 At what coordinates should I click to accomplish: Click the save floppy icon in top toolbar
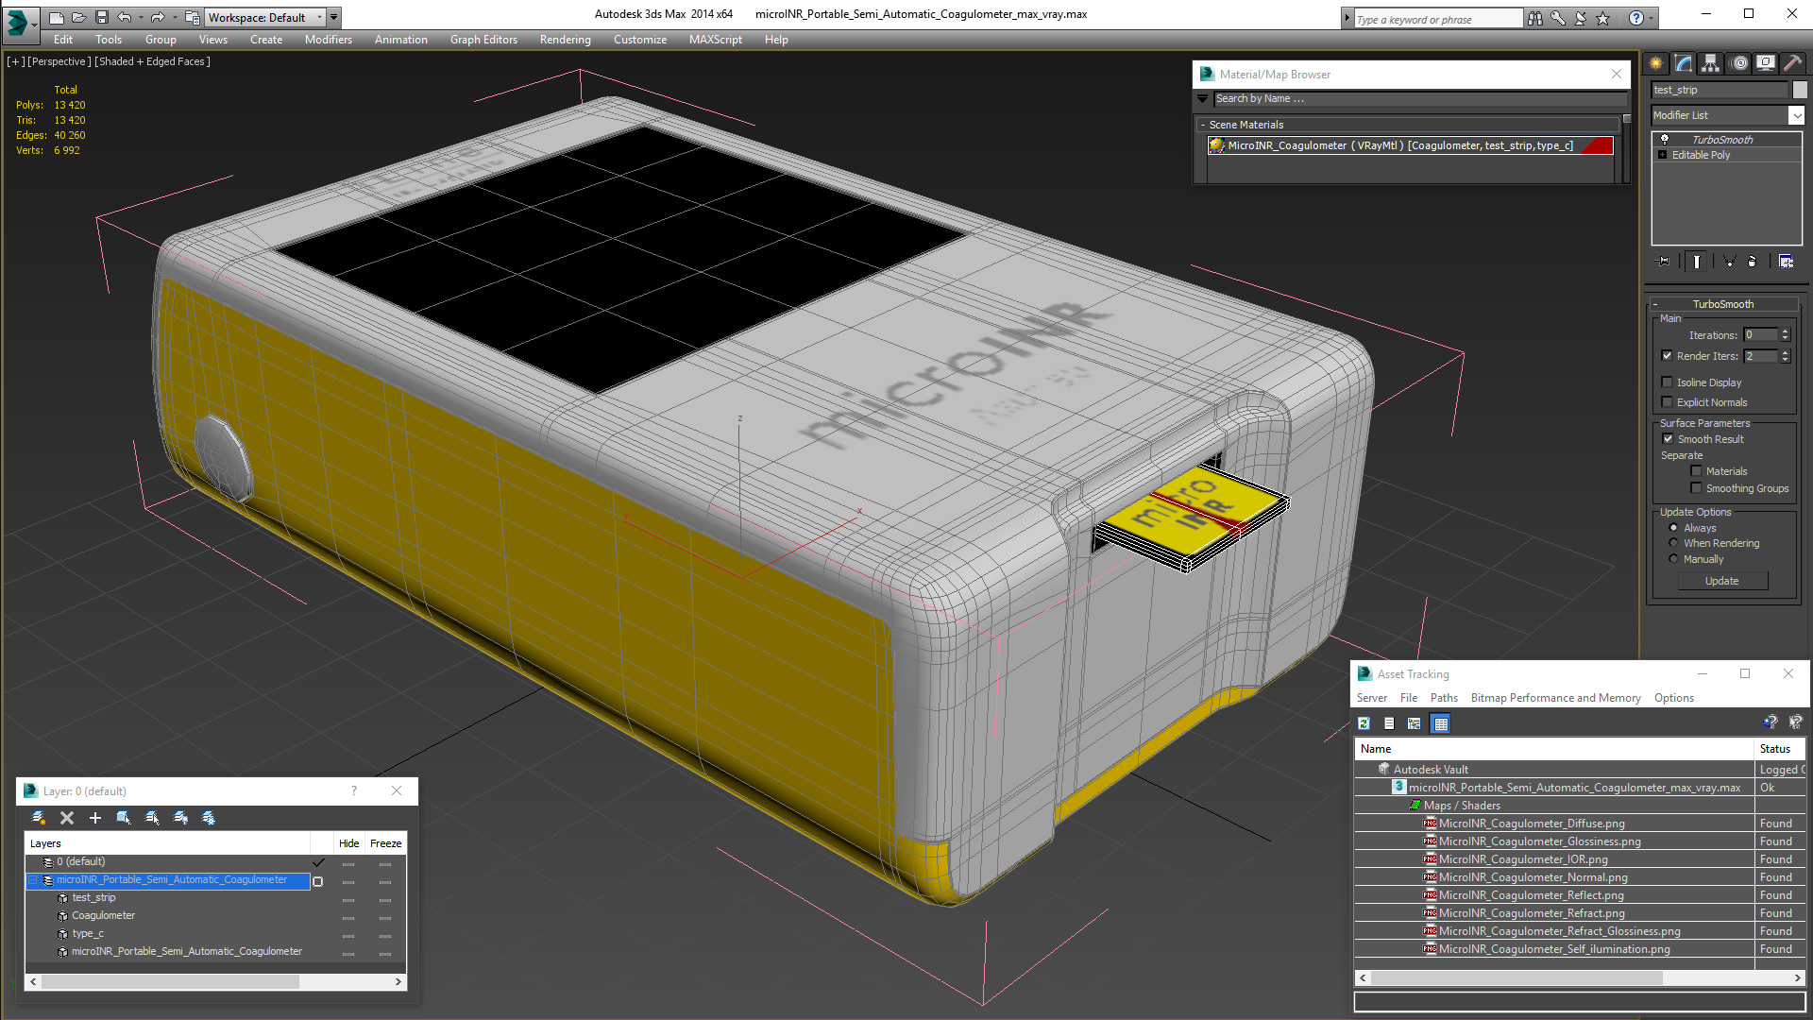tap(101, 17)
